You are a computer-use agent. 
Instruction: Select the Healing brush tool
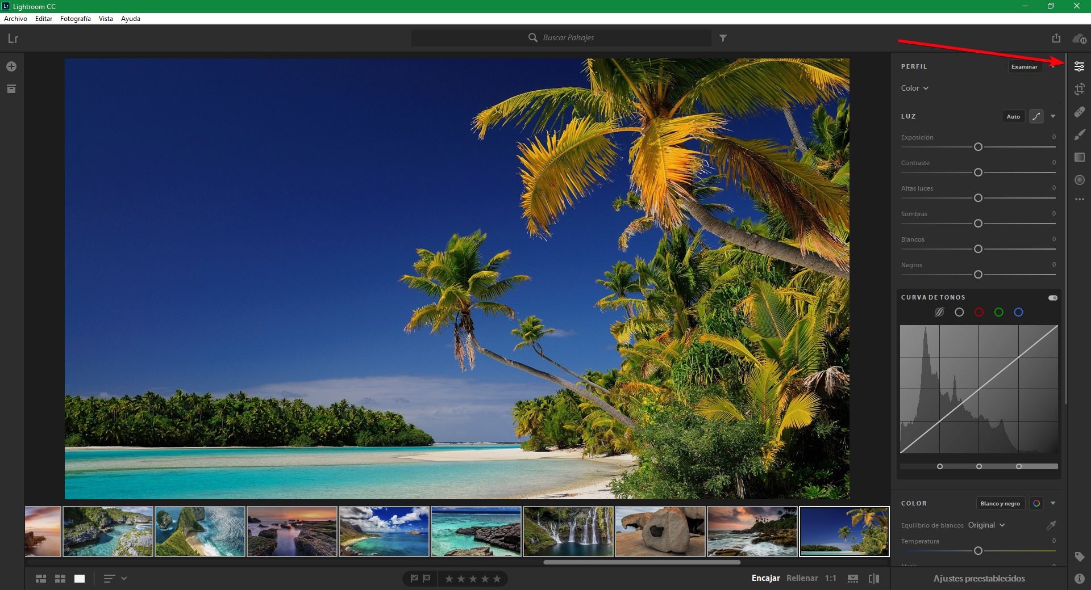click(1079, 112)
